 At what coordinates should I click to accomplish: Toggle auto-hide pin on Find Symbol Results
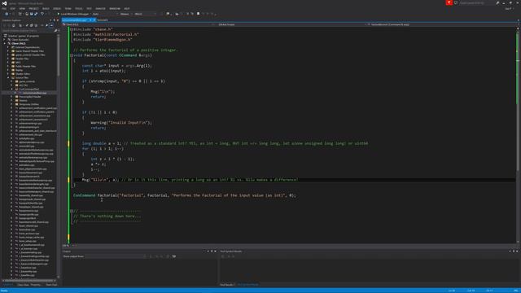coord(514,251)
